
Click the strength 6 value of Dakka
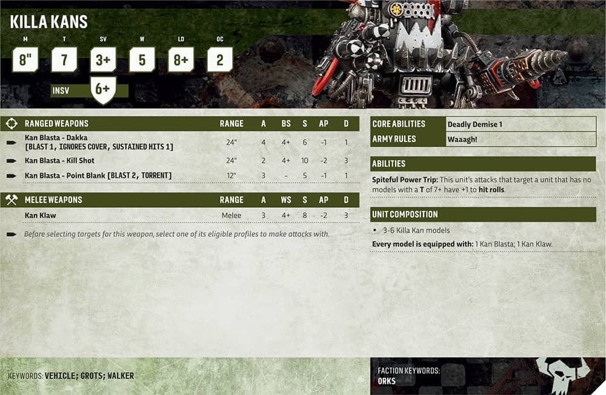pyautogui.click(x=305, y=142)
